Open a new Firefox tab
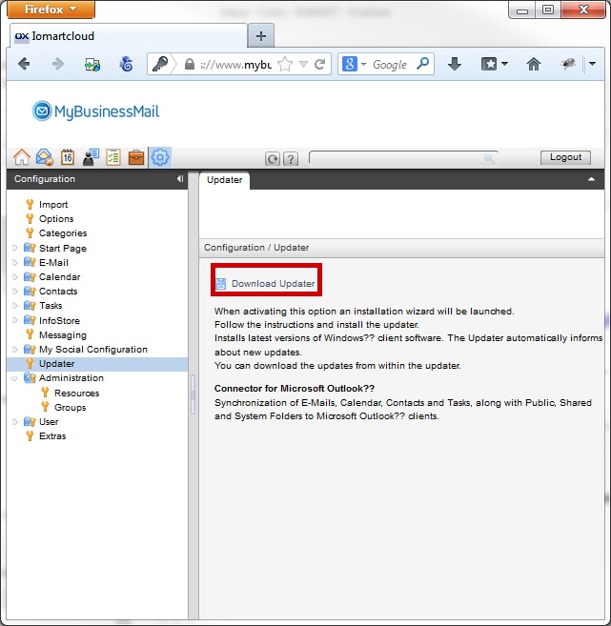Viewport: 611px width, 626px height. click(x=260, y=36)
